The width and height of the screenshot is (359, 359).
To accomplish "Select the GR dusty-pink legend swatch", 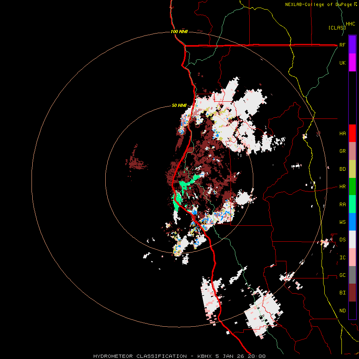I will (352, 151).
